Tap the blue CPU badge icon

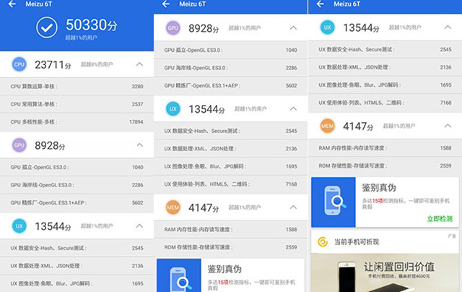[19, 64]
